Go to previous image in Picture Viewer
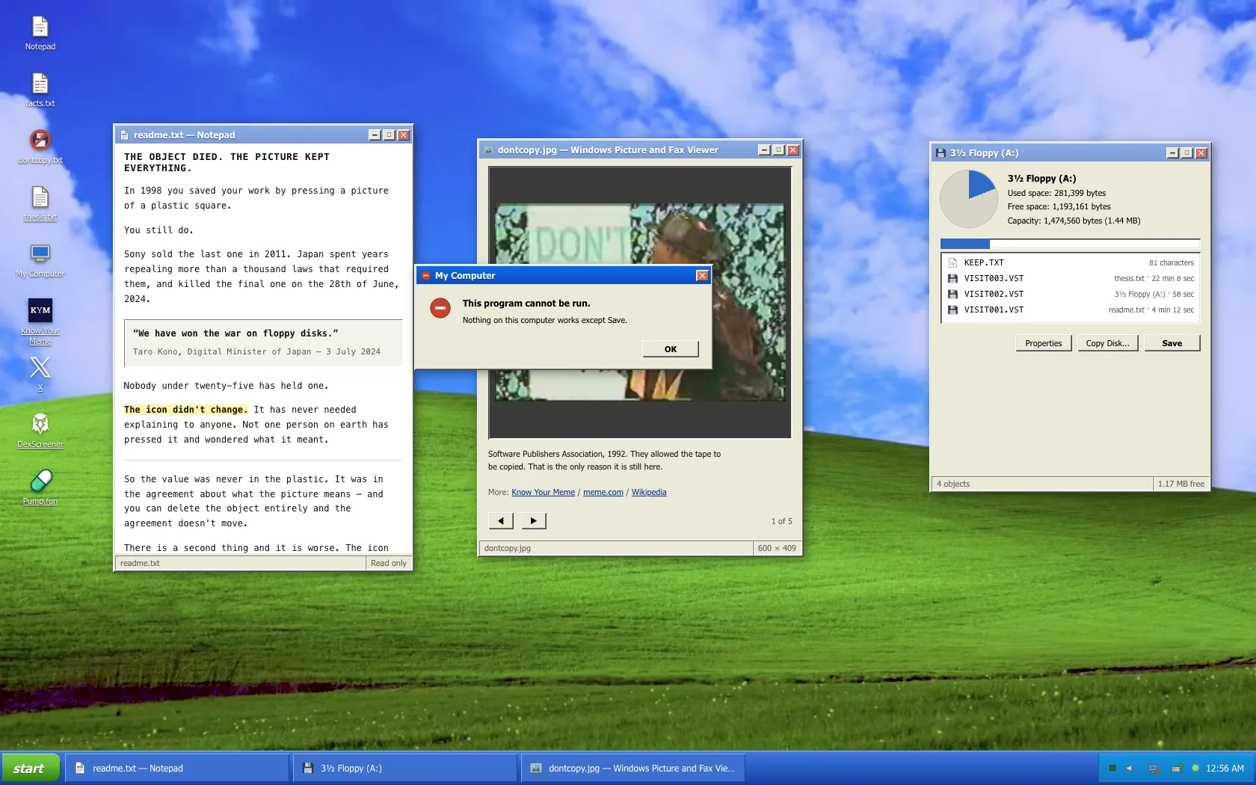Image resolution: width=1256 pixels, height=785 pixels. point(501,520)
